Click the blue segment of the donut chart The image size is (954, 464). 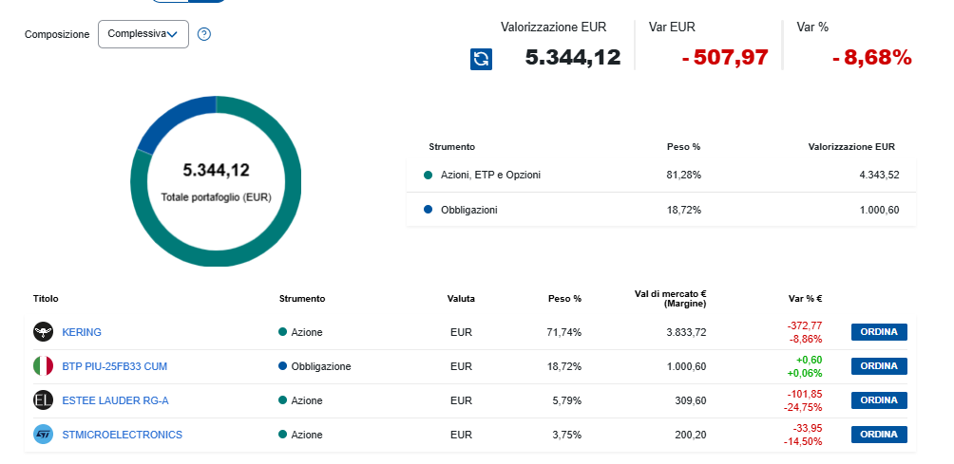click(173, 119)
